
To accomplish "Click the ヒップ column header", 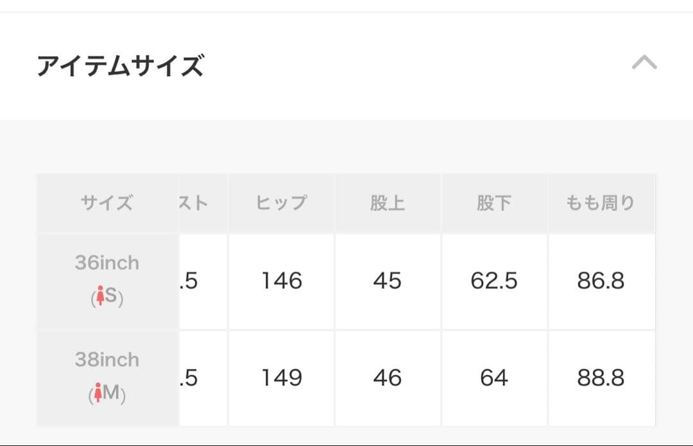I will pyautogui.click(x=281, y=202).
